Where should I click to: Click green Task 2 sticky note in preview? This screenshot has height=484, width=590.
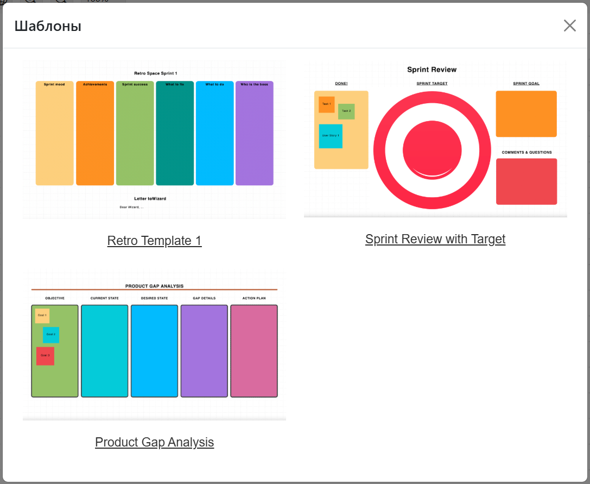point(346,111)
